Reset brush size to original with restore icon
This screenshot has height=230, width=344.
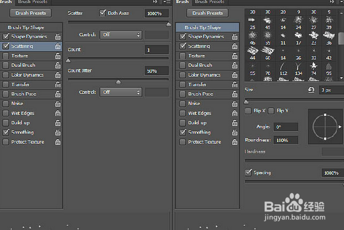[311, 90]
